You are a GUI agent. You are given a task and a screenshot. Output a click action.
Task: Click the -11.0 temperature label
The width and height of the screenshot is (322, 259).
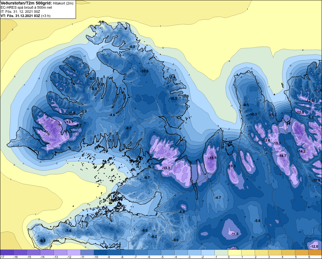(x=71, y=113)
